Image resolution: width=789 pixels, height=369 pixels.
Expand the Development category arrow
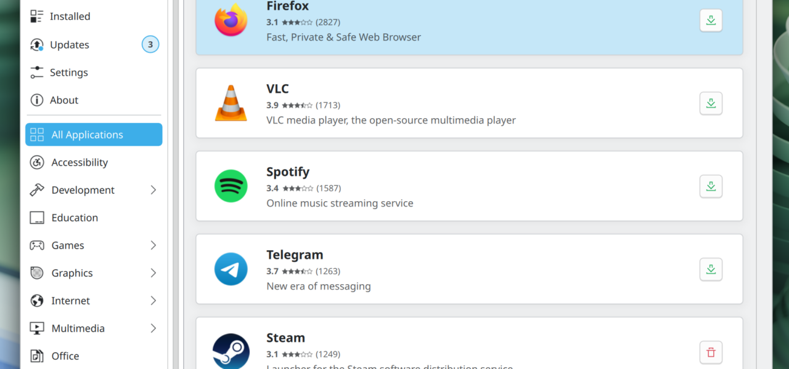[x=153, y=190]
